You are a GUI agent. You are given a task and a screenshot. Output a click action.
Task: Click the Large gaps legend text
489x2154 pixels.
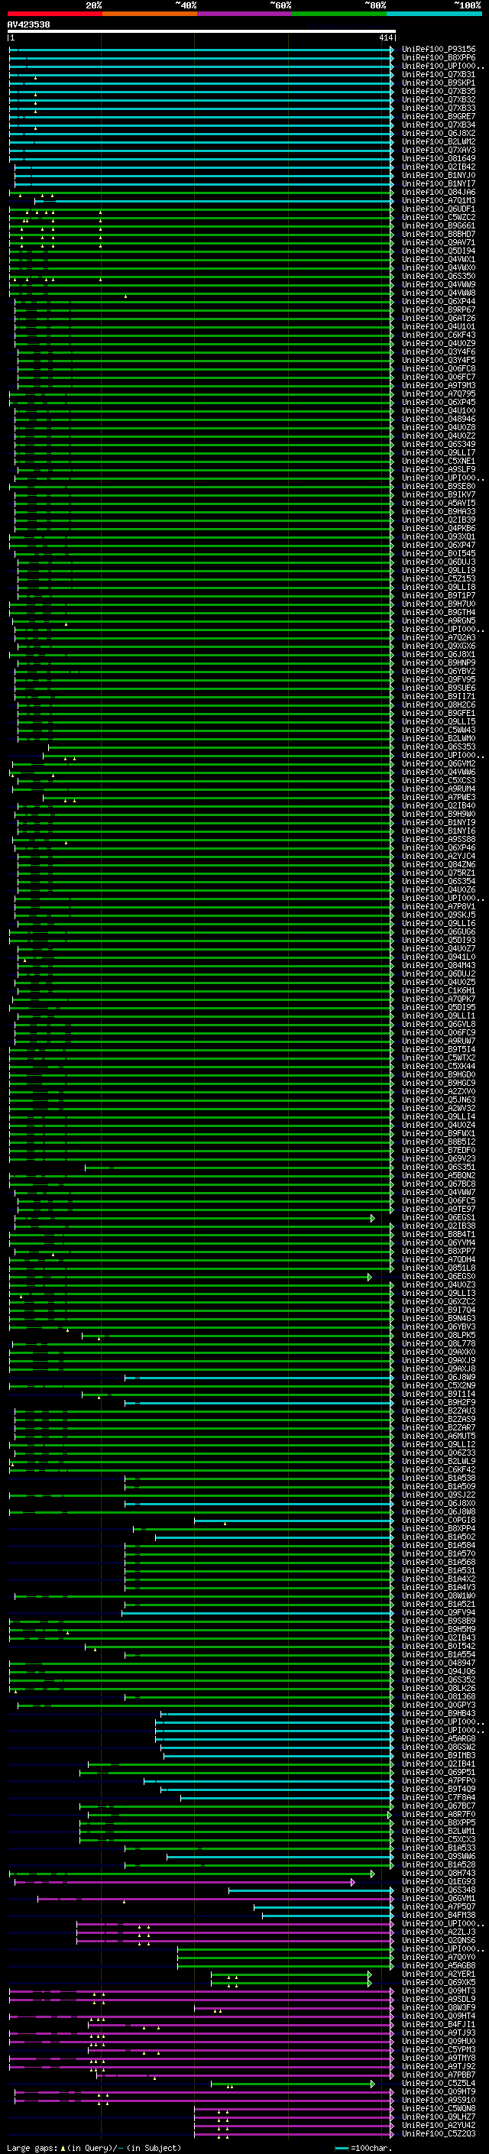(94, 2148)
